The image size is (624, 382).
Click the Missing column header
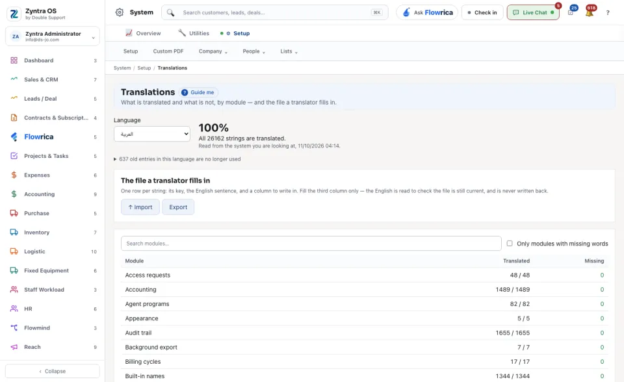594,261
